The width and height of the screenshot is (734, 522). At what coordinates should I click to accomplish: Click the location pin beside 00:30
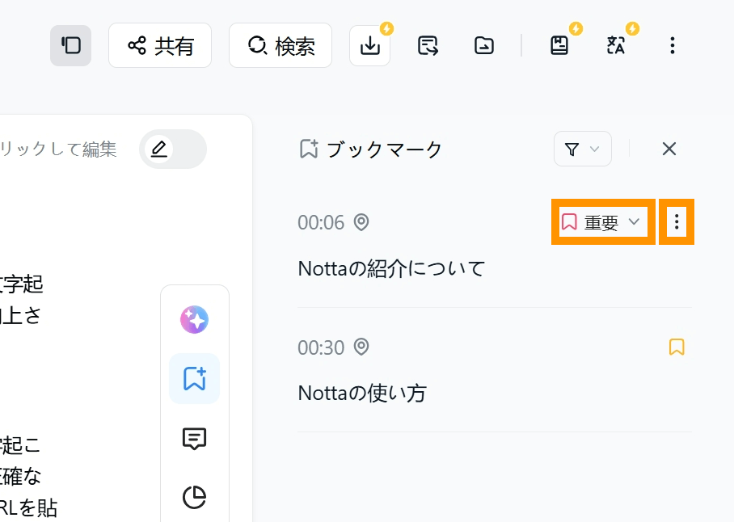[361, 347]
